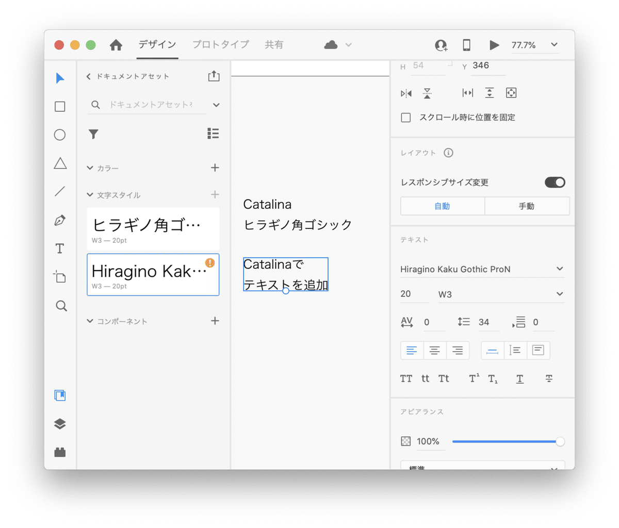Select the Polygon triangle tool
This screenshot has height=528, width=619.
click(x=60, y=163)
